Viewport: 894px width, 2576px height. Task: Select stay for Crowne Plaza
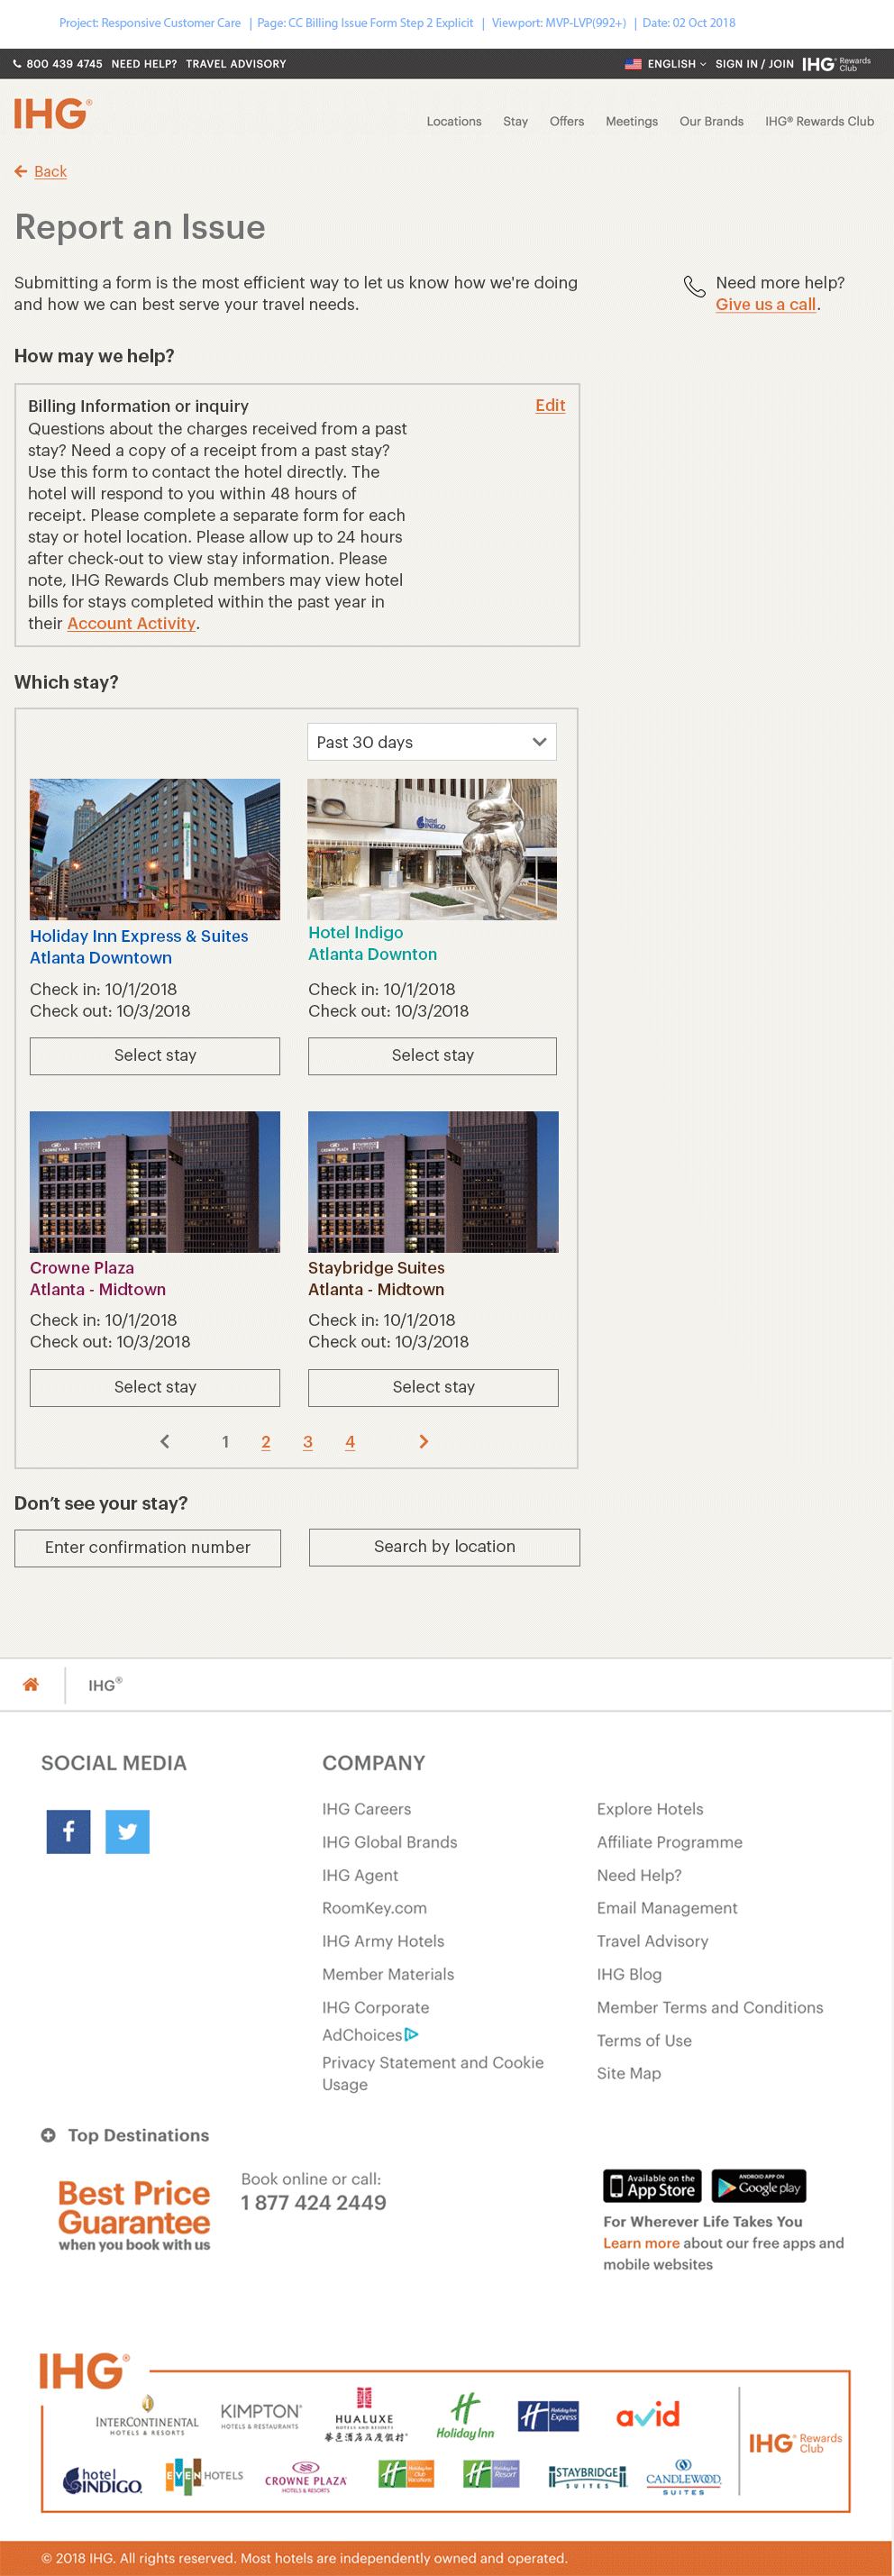click(155, 1387)
